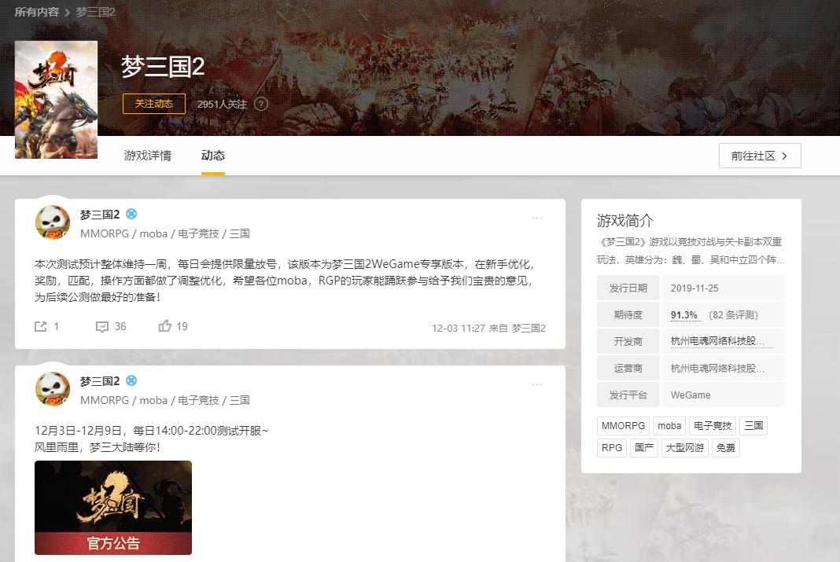
Task: Click the 前往社区 community button
Action: (x=759, y=156)
